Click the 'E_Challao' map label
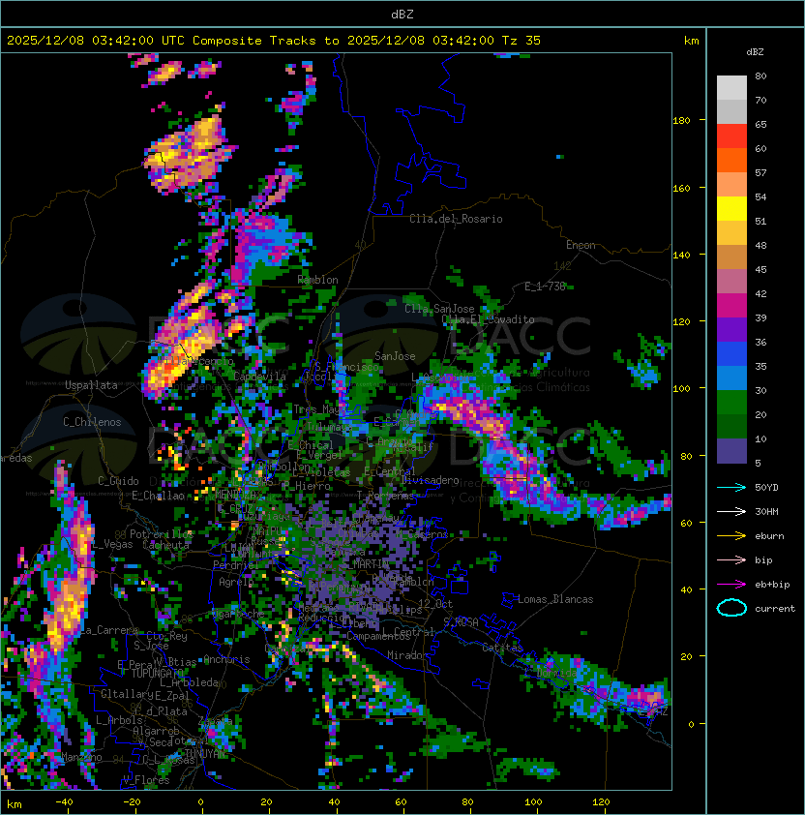Screen dimensions: 805x815 click(158, 496)
